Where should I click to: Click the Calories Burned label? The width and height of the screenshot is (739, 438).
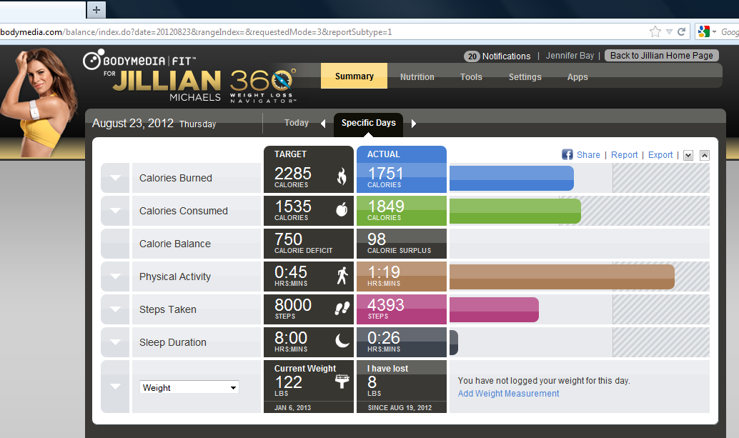coord(176,178)
